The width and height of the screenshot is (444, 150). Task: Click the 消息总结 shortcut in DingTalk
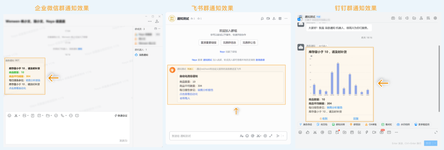[x=305, y=125]
